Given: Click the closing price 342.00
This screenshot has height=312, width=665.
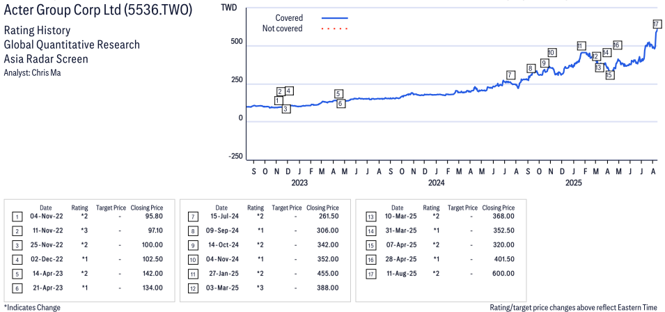Looking at the screenshot, I should (x=328, y=245).
